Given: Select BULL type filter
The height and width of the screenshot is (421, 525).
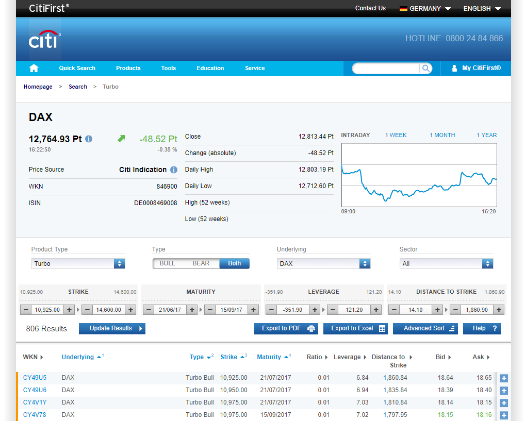Looking at the screenshot, I should tap(168, 263).
